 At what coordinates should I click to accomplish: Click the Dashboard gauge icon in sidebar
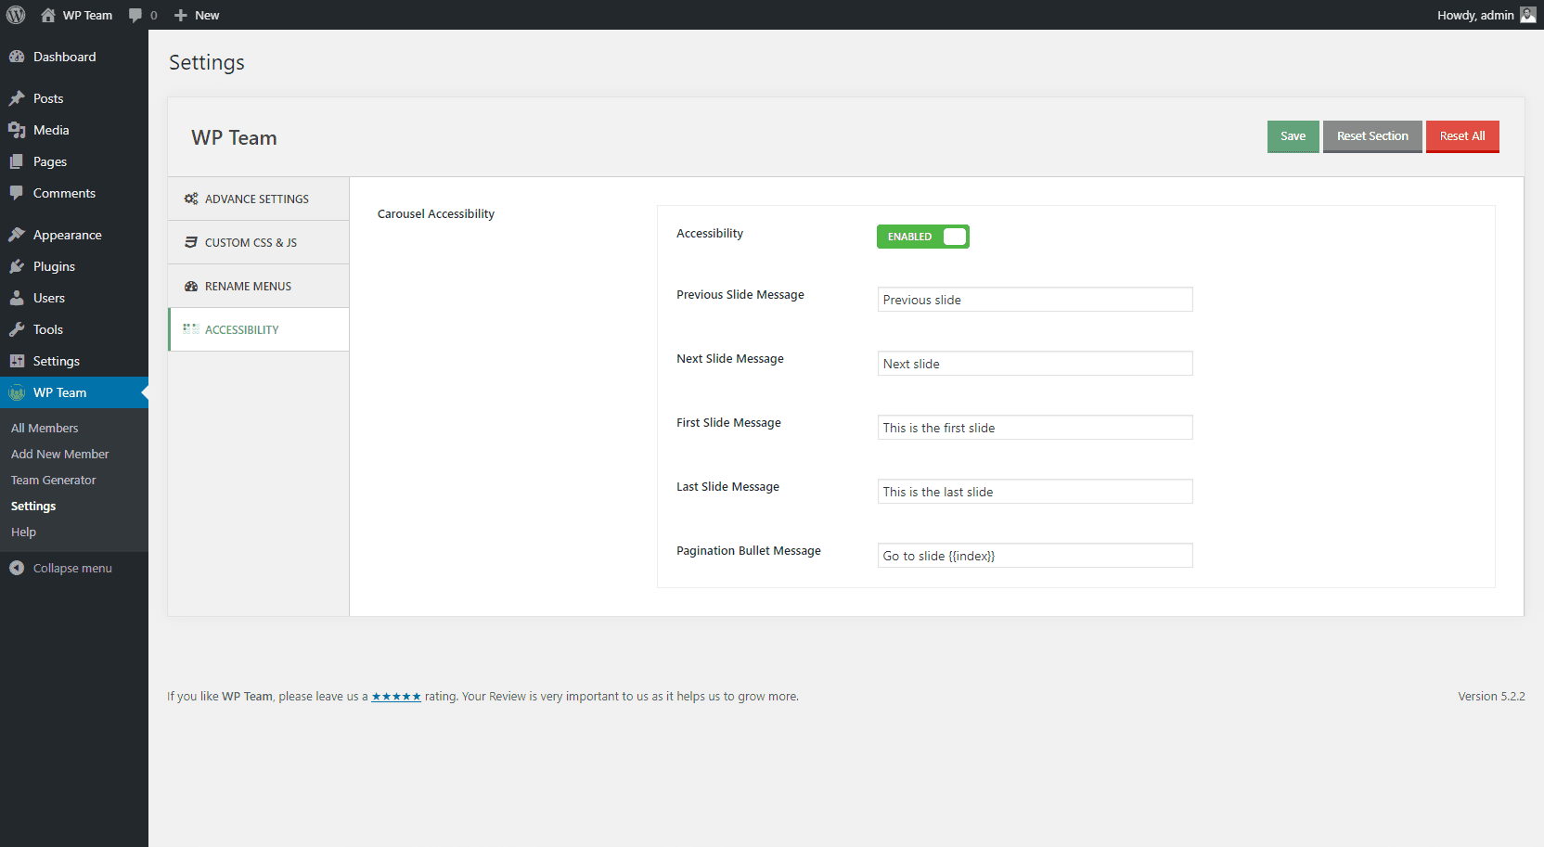point(17,57)
